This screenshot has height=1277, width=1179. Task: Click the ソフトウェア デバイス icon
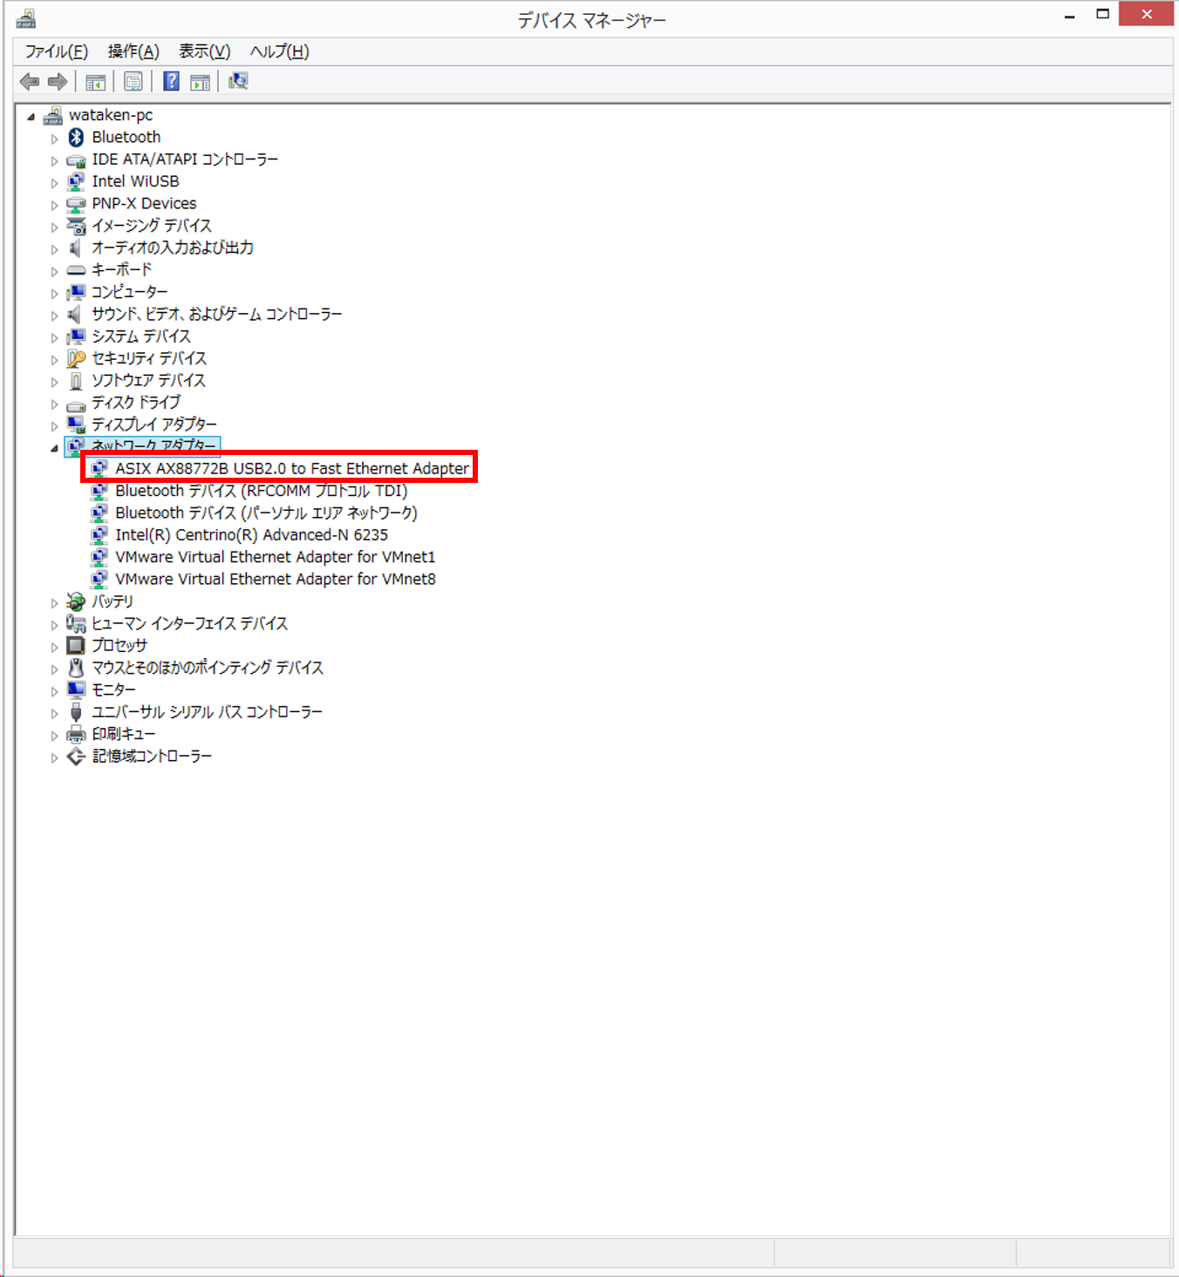click(76, 381)
